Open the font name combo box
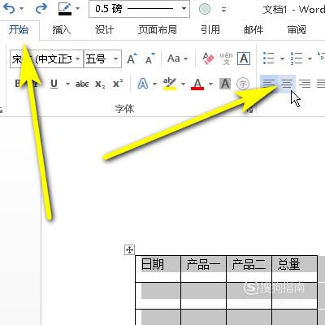325x325 pixels. [46, 58]
